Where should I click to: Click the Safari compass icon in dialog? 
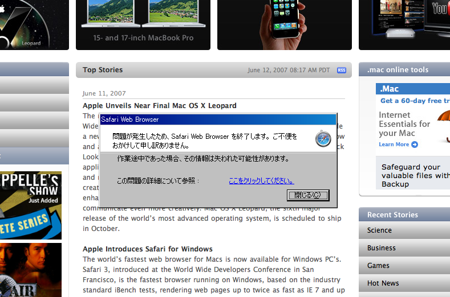coord(323,139)
